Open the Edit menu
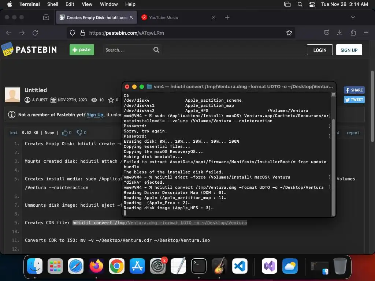Screen dimensions: 375x281 [70, 4]
